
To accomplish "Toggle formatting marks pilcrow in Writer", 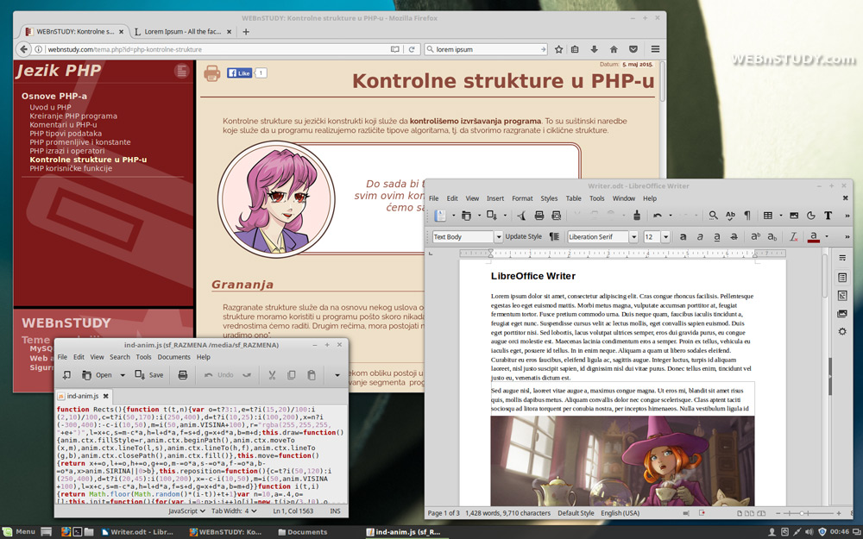I will point(747,216).
